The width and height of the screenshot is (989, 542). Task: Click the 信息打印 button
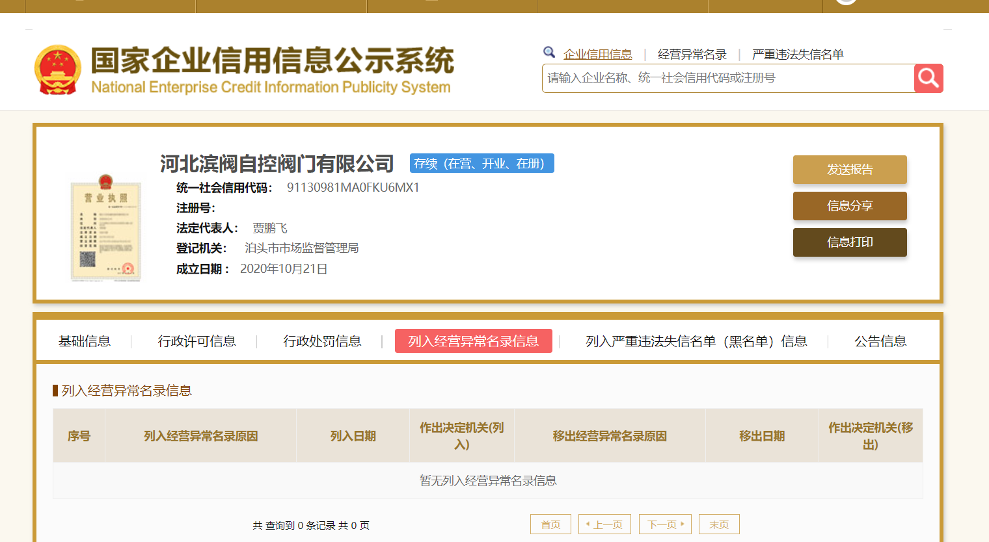[849, 242]
